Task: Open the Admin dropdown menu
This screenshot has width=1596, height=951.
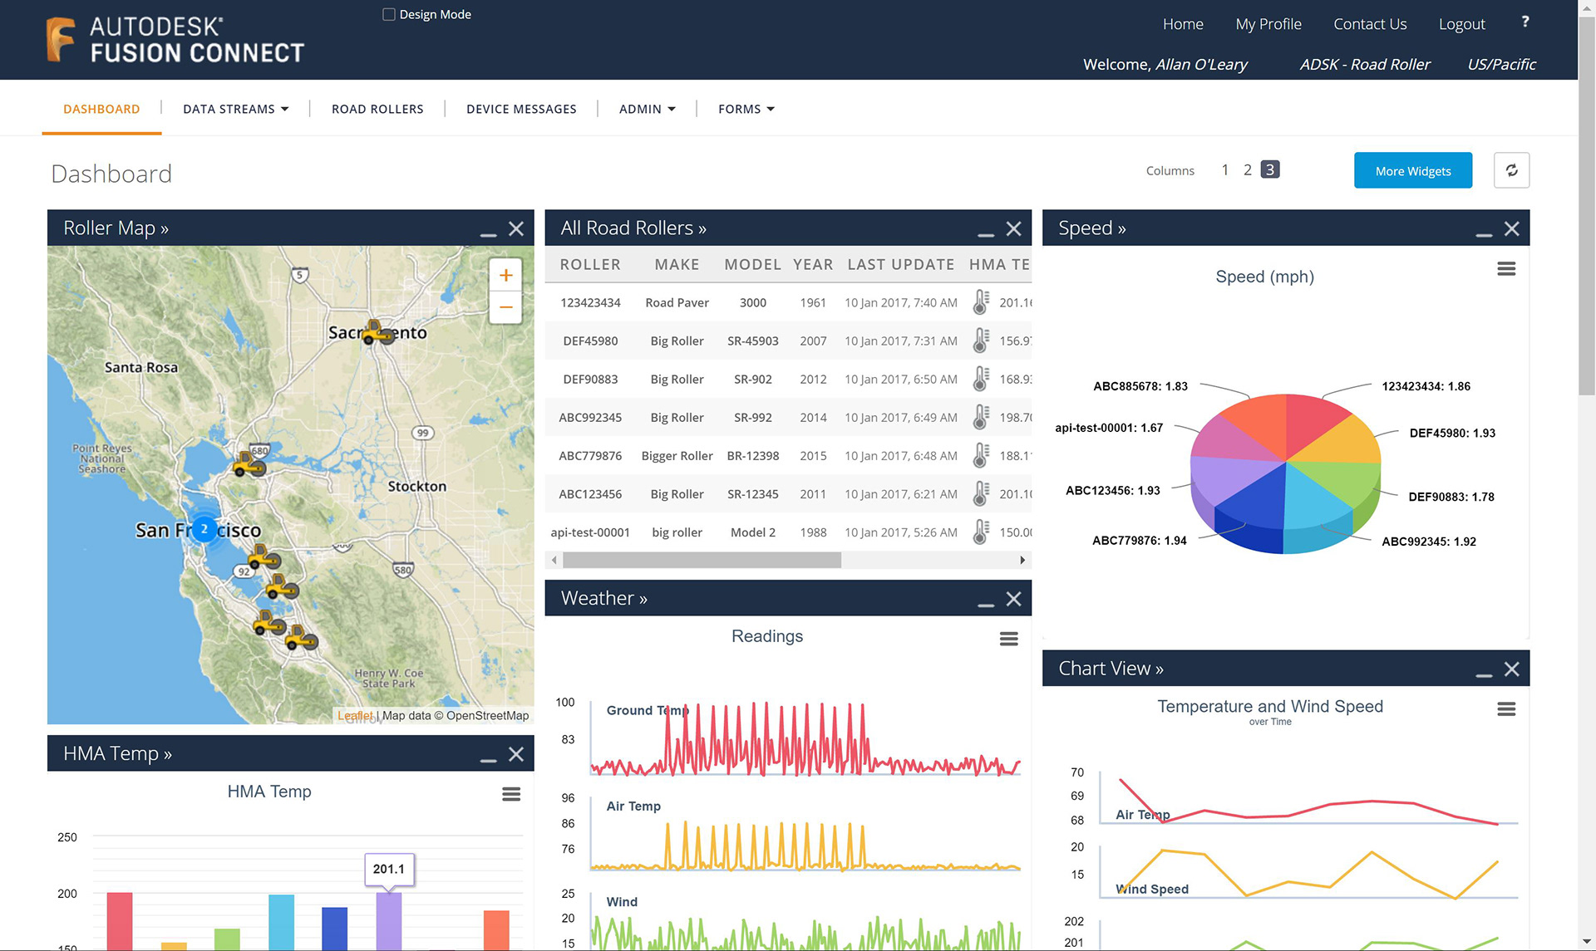Action: (x=647, y=109)
